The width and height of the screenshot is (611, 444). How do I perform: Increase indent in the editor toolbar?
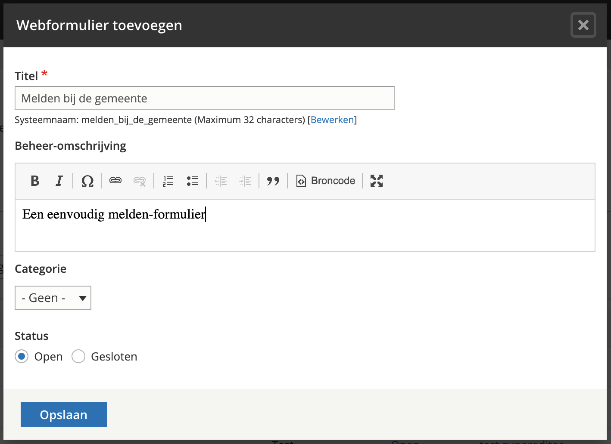(245, 181)
